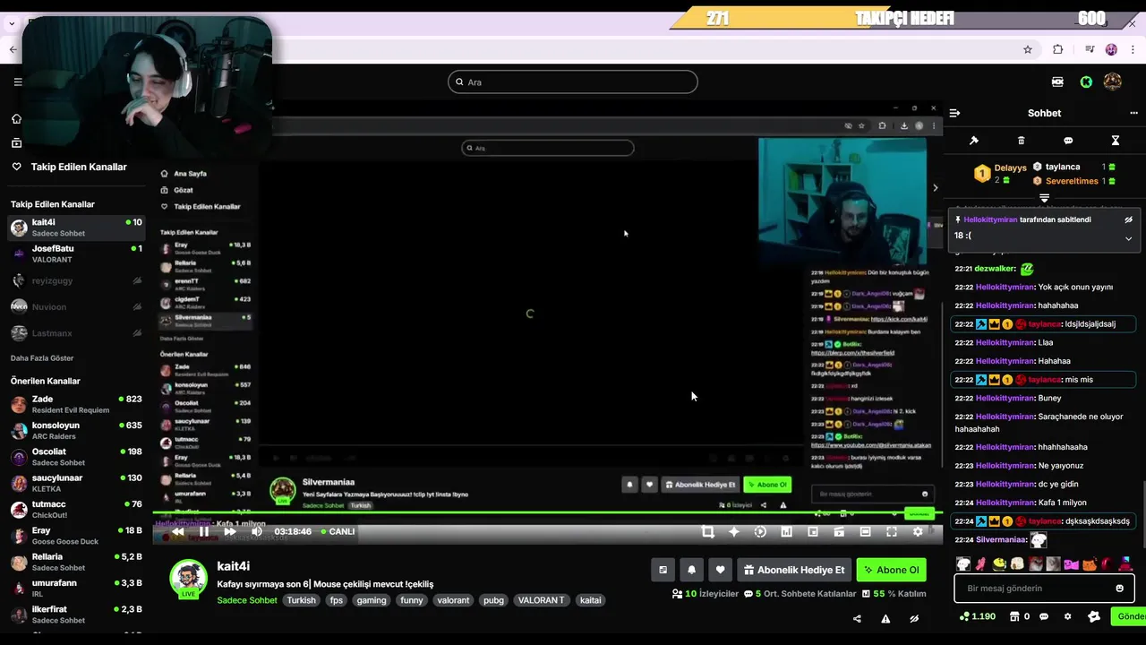Open the chat shop icon

click(x=1014, y=616)
